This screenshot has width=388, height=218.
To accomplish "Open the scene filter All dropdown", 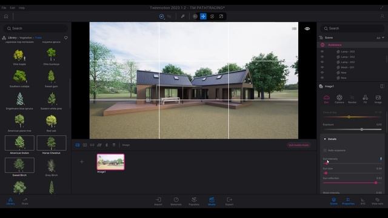I will [x=380, y=38].
